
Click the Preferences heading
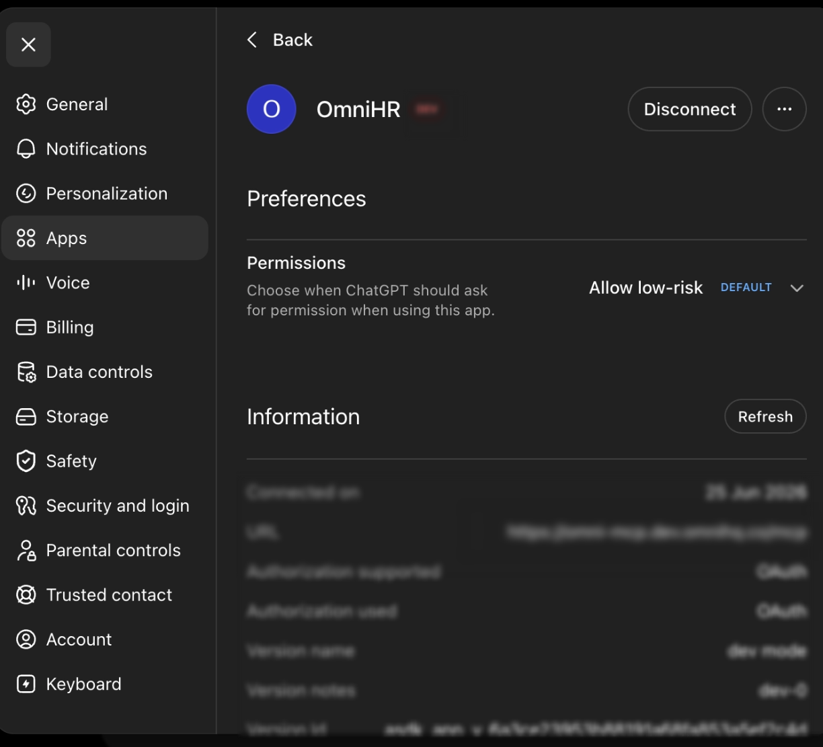[307, 199]
